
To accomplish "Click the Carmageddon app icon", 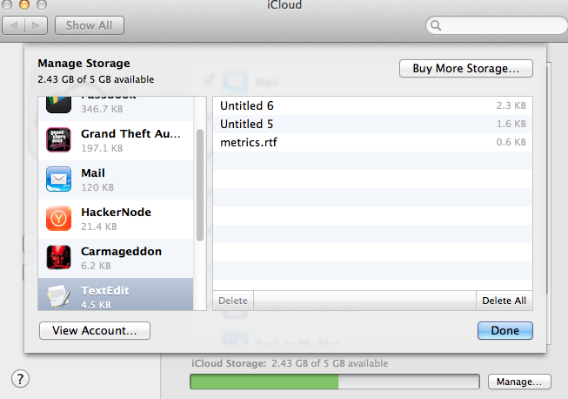I will coord(58,257).
